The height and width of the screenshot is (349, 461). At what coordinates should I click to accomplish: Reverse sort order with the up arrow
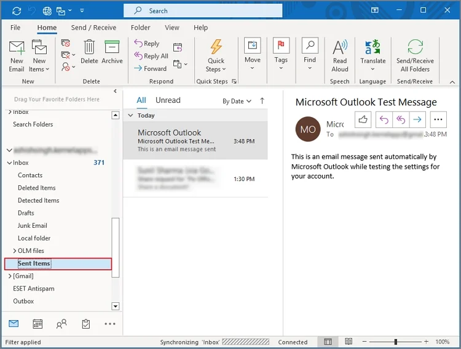tap(262, 101)
